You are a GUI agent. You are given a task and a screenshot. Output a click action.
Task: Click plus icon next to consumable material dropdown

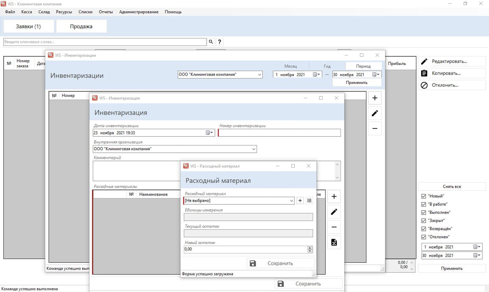point(300,201)
